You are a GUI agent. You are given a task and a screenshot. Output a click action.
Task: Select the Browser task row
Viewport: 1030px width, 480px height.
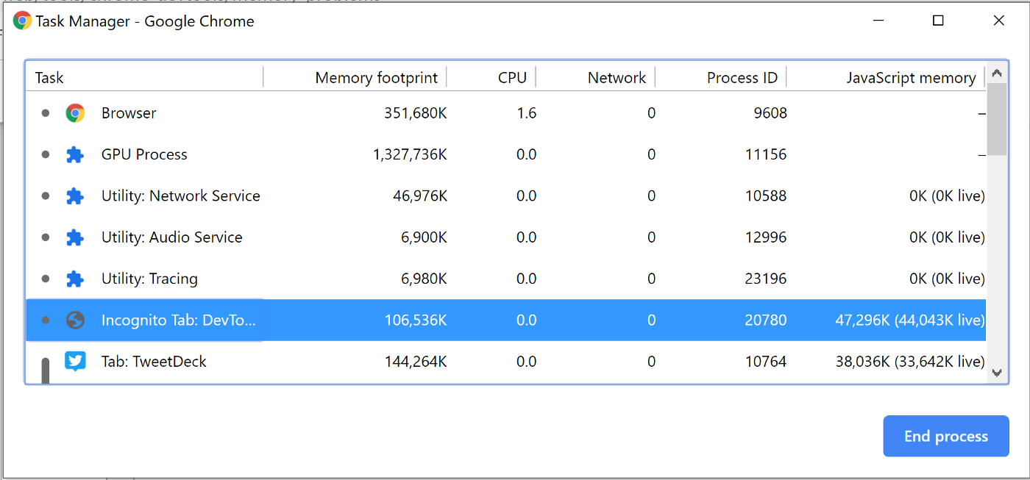click(506, 113)
